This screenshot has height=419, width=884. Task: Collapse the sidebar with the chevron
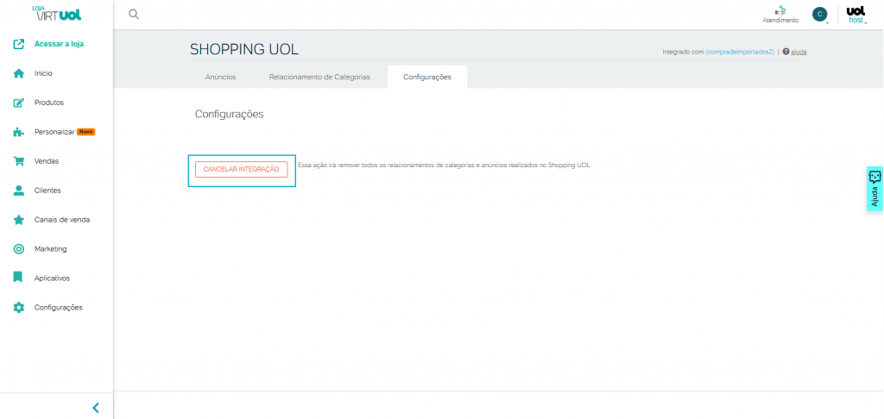click(x=96, y=408)
